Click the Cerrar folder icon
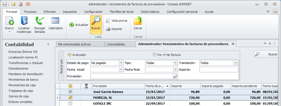This screenshot has width=281, height=106. (x=138, y=21)
